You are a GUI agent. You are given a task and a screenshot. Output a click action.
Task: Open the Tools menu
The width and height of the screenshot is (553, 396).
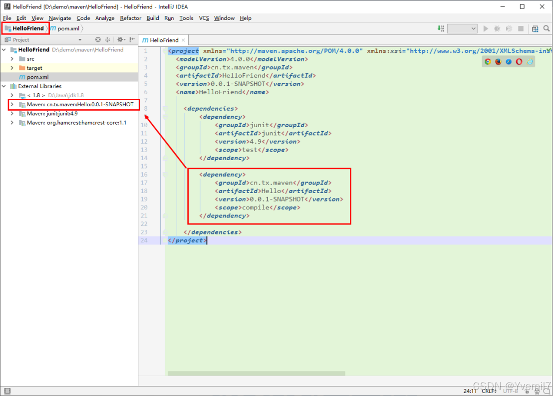click(x=186, y=18)
